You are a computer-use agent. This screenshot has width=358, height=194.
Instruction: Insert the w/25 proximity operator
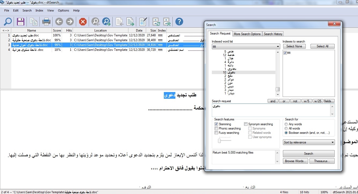[318, 101]
